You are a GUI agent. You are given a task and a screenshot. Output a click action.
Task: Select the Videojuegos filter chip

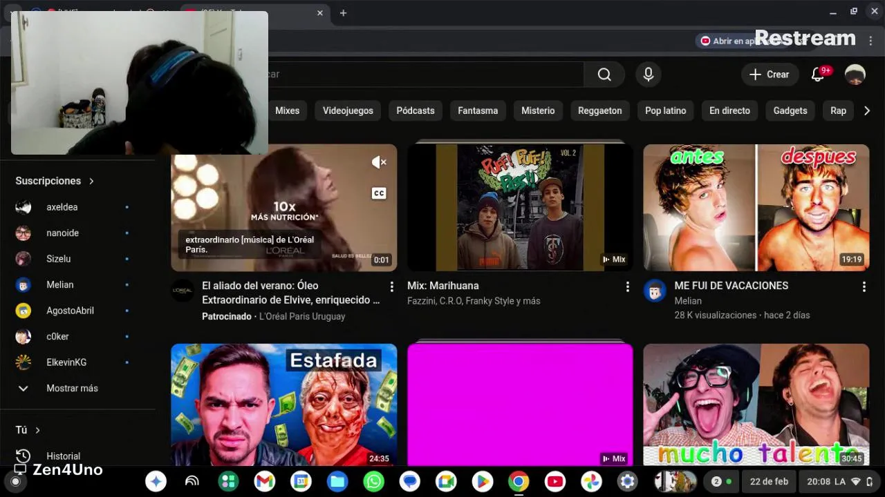[348, 110]
